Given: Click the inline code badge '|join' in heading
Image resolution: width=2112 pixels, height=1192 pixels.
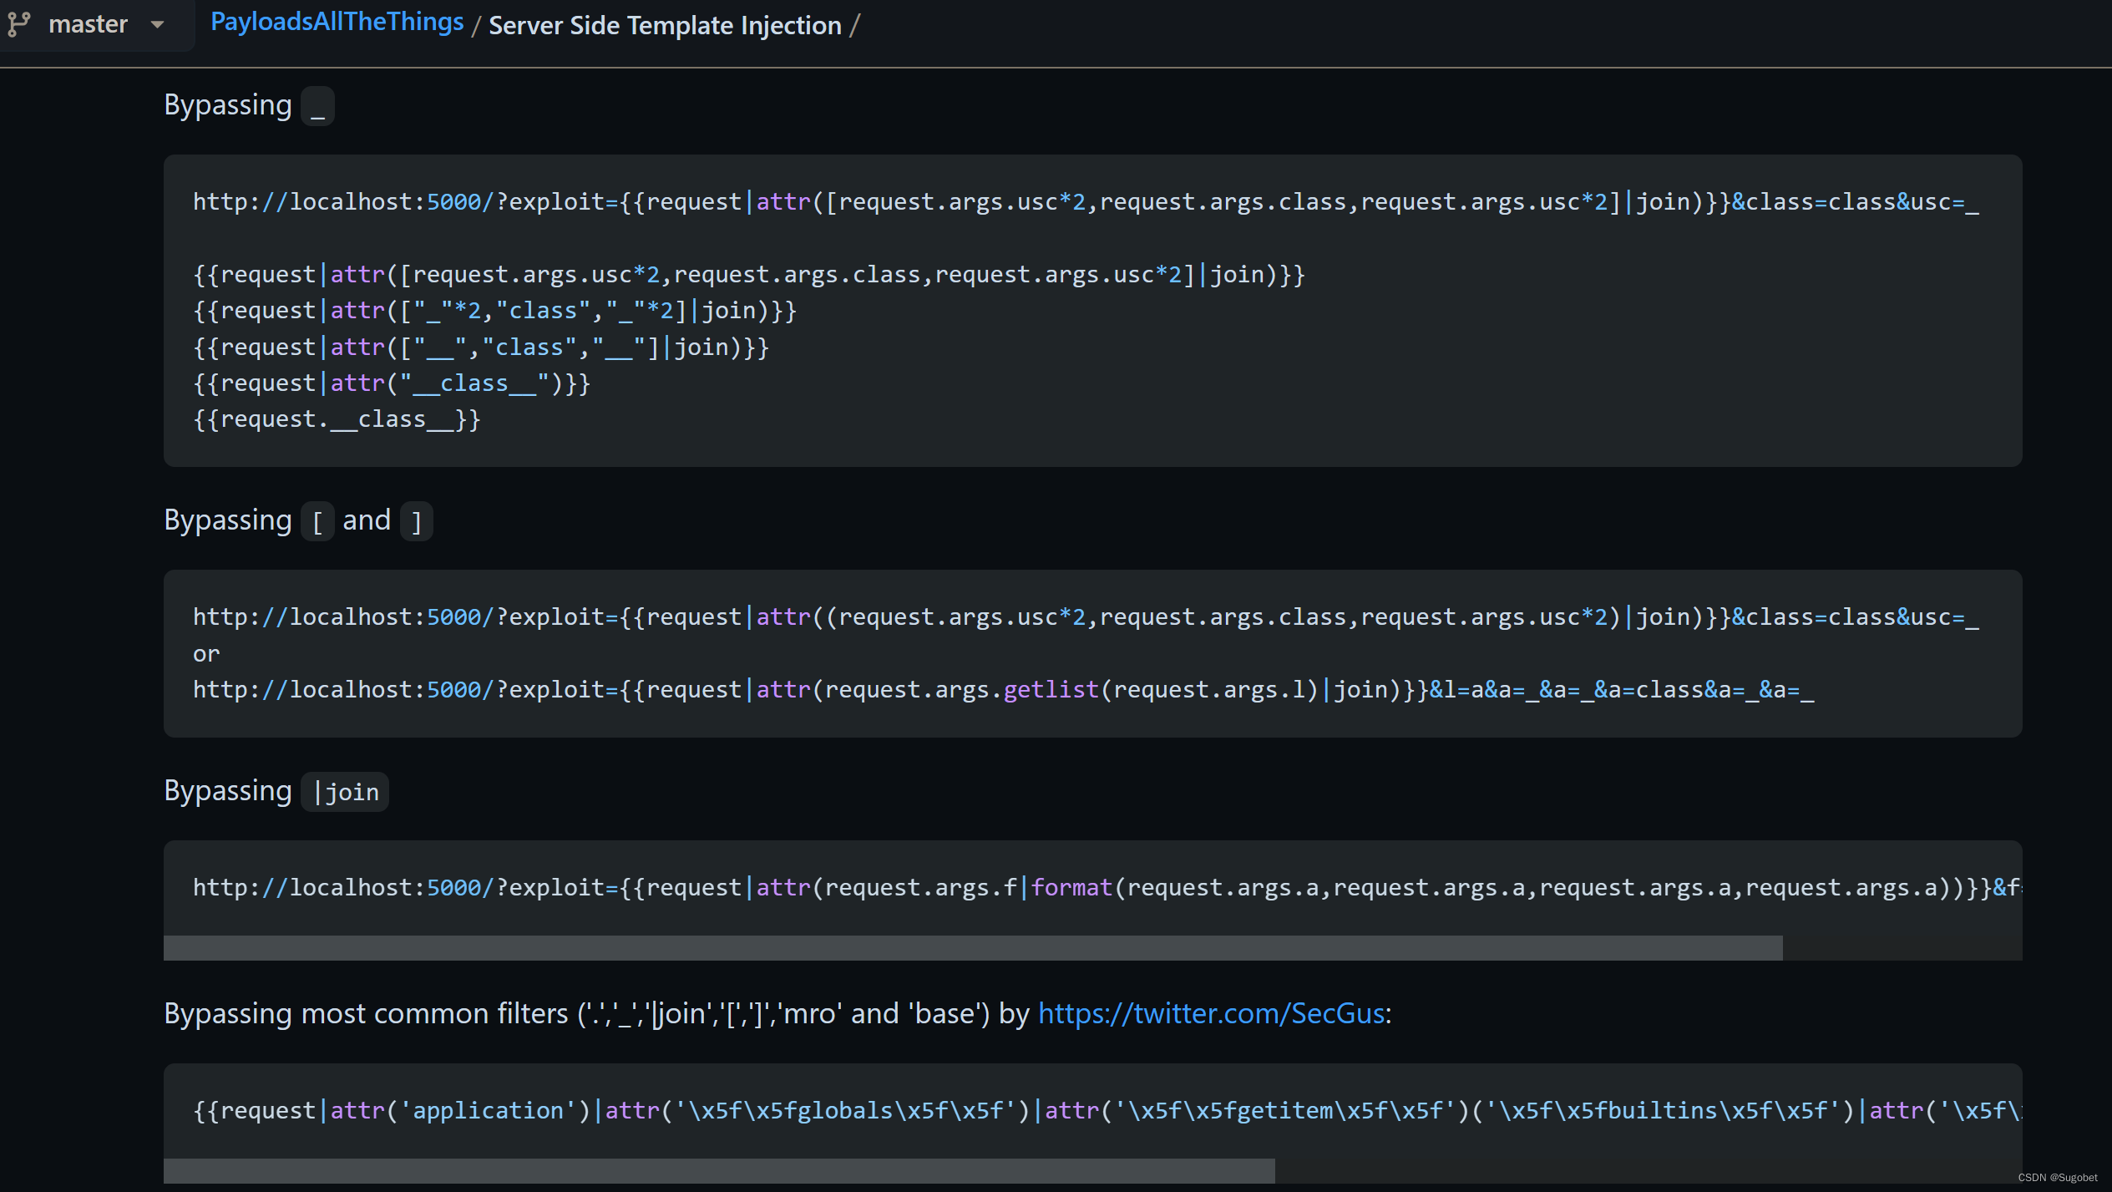Looking at the screenshot, I should pyautogui.click(x=345, y=792).
